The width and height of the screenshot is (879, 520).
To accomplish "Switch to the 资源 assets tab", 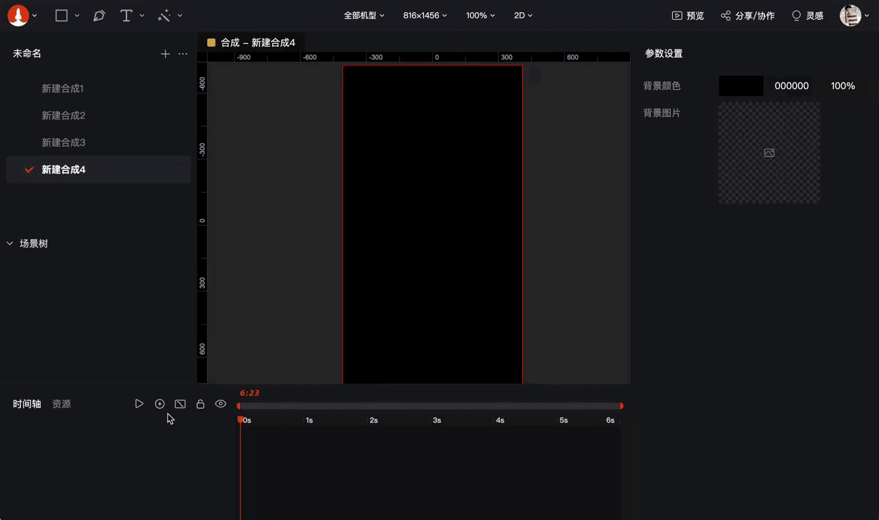I will point(62,404).
